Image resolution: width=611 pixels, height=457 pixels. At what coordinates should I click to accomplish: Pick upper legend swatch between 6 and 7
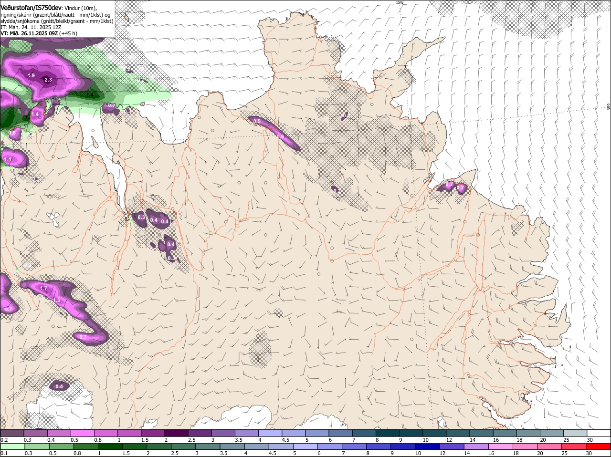[341, 433]
